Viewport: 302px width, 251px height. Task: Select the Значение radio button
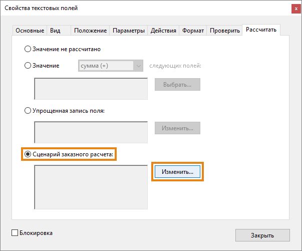(28, 66)
